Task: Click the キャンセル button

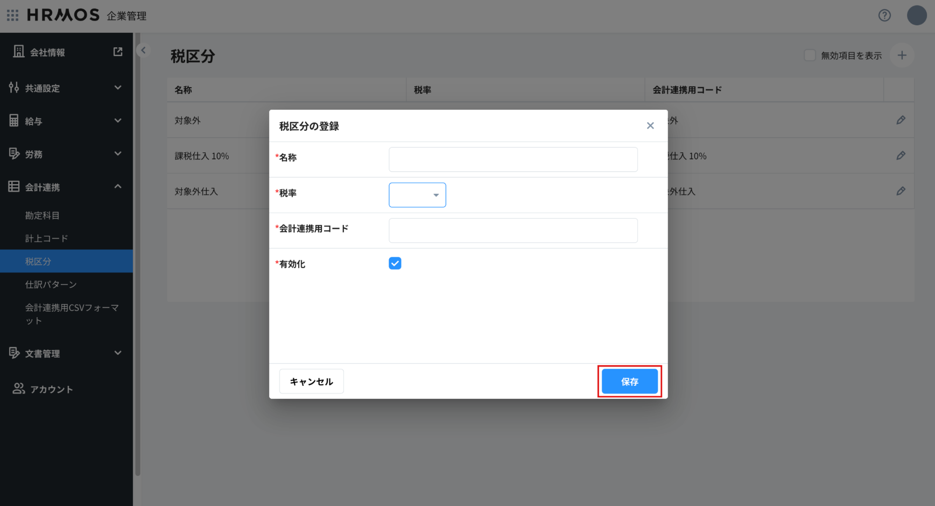Action: pyautogui.click(x=311, y=382)
